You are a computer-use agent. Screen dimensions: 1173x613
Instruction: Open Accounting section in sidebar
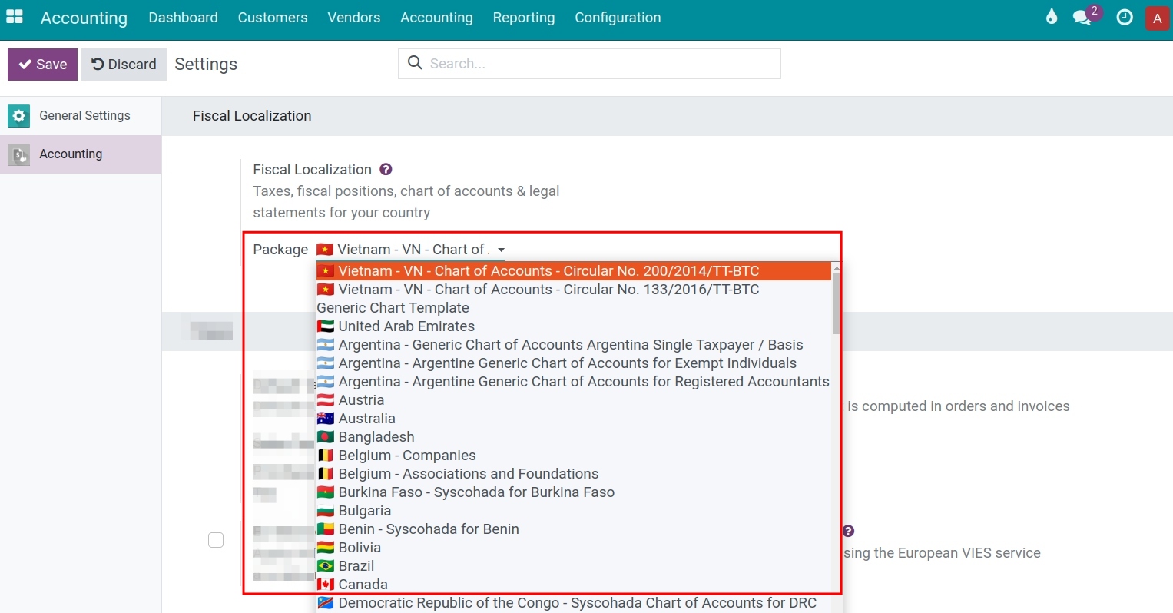(x=81, y=154)
